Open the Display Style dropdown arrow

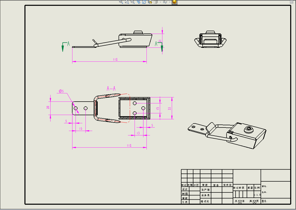161,2
